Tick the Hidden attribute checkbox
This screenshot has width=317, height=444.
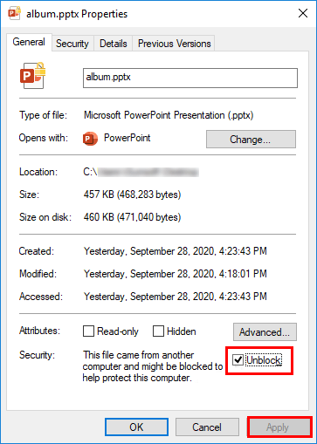158,331
